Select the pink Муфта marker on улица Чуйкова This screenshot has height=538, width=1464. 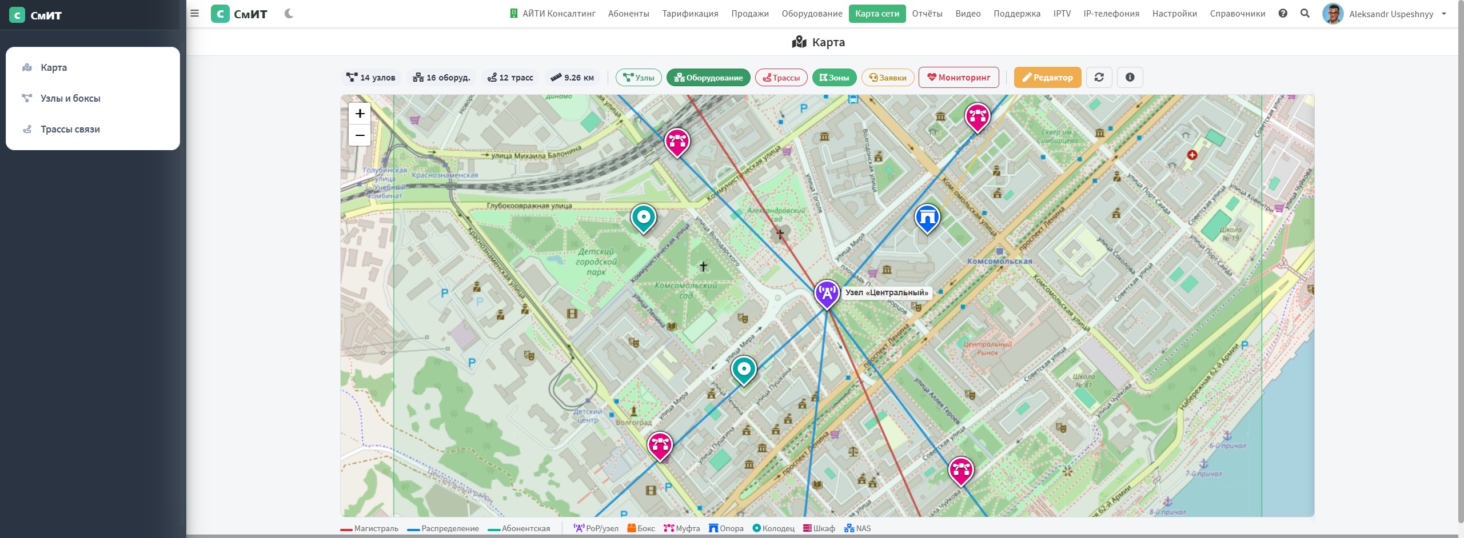[x=961, y=471]
